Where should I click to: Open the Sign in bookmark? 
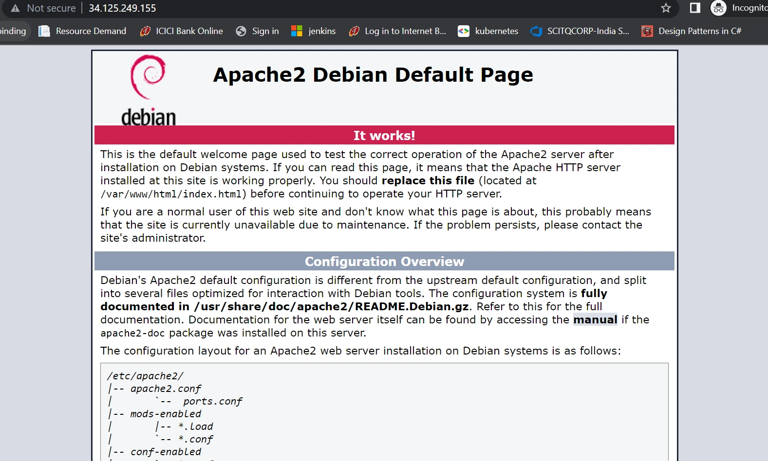pos(257,31)
